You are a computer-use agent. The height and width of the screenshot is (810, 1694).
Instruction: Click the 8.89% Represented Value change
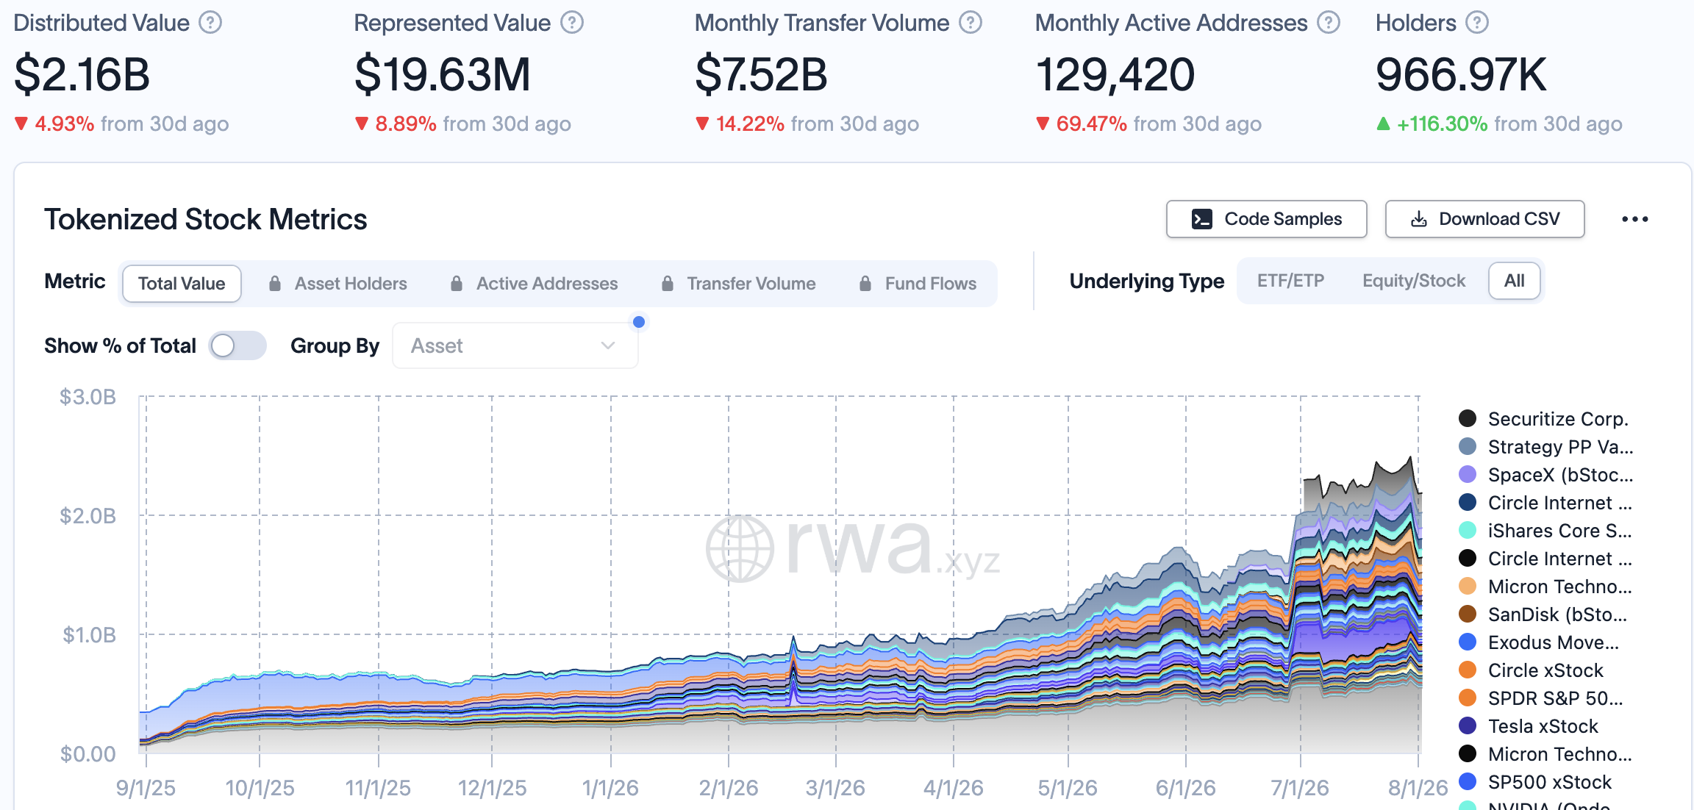pyautogui.click(x=406, y=123)
